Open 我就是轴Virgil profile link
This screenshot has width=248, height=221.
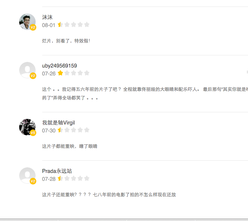click(58, 123)
